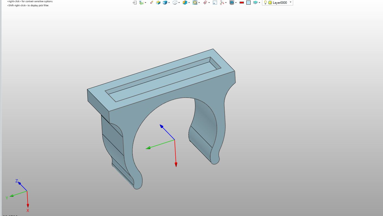
Task: Click the green Y label of the corner triad
Action: pos(7,198)
